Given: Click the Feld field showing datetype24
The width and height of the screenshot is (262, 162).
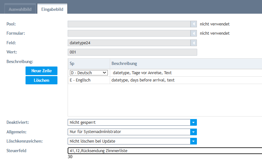Looking at the screenshot, I should [x=129, y=43].
